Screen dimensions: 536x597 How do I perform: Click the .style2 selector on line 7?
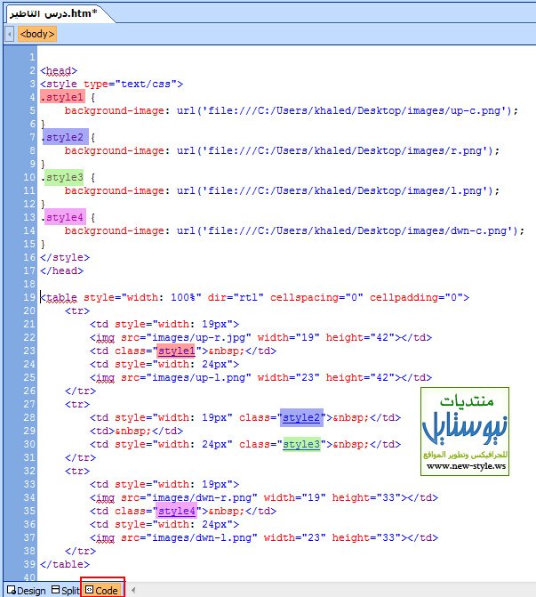65,137
